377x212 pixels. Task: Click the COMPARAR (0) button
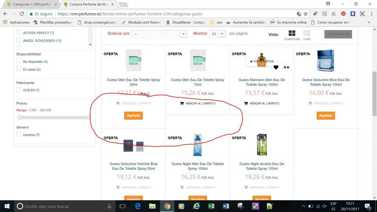[x=338, y=34]
